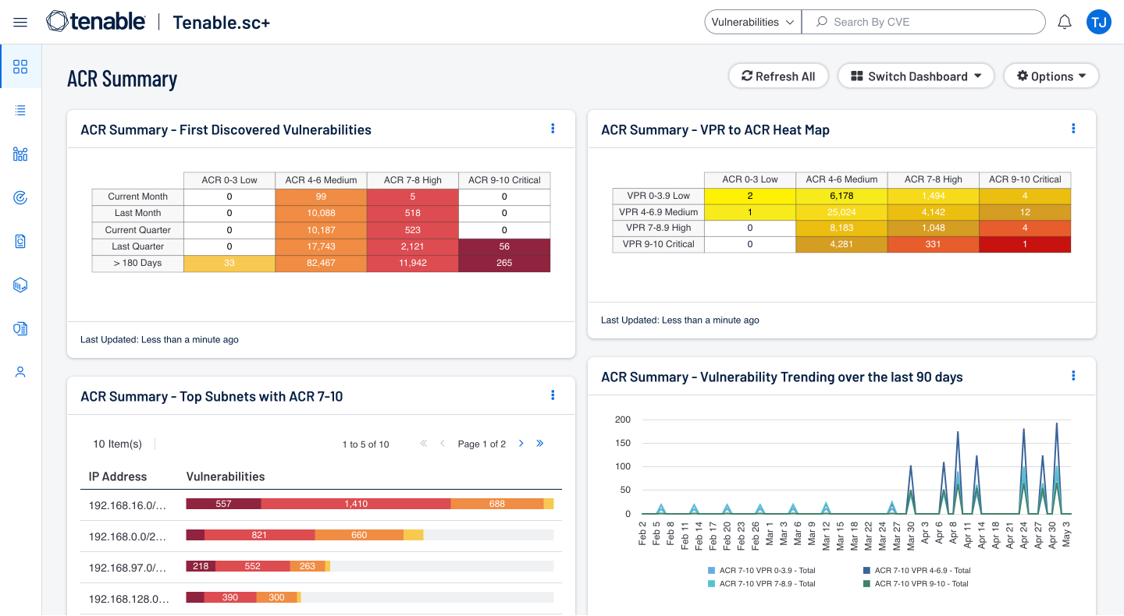Click the radar scan icon in sidebar

click(20, 198)
